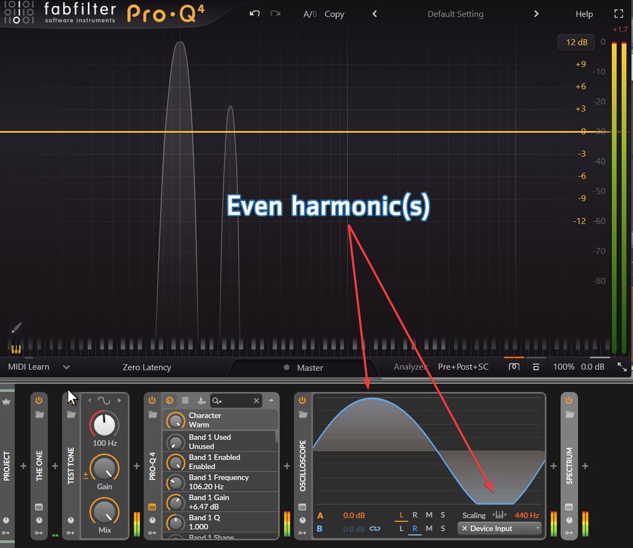This screenshot has height=548, width=633.
Task: Select the Band 1 Frequency parameter row
Action: click(220, 482)
